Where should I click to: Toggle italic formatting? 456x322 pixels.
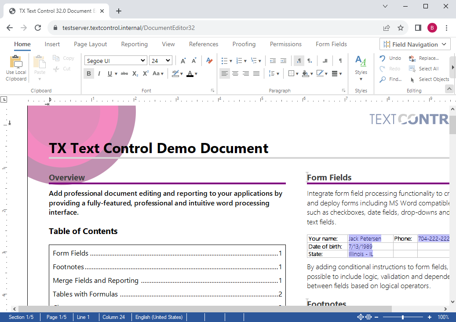pos(99,74)
